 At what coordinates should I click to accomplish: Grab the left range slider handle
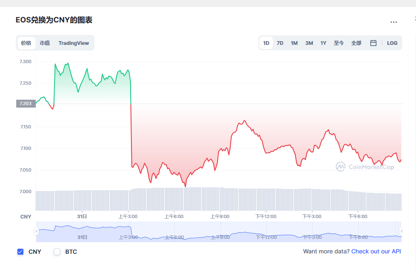(x=36, y=231)
